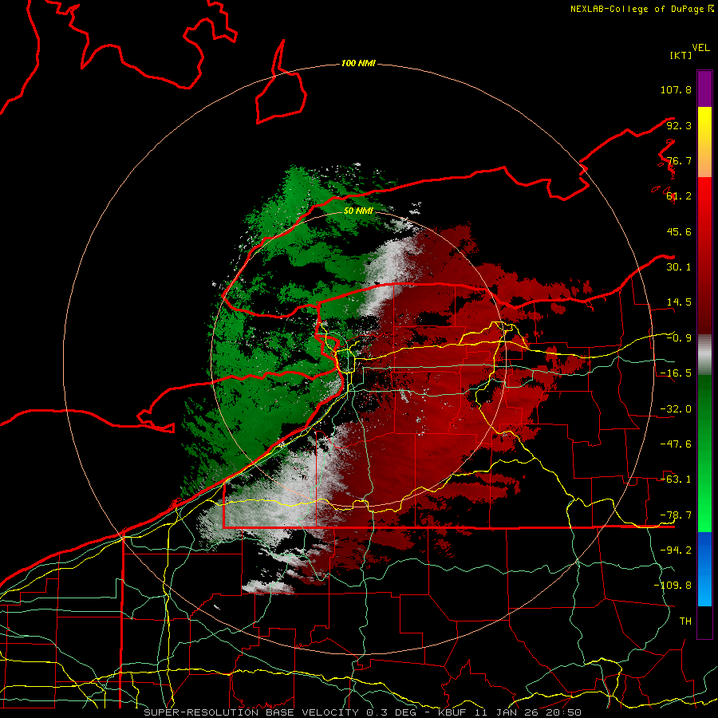Click the 14.5 velocity scale value
This screenshot has height=718, width=718.
pyautogui.click(x=679, y=302)
